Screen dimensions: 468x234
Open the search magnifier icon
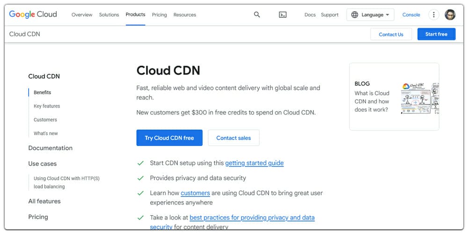tap(256, 15)
